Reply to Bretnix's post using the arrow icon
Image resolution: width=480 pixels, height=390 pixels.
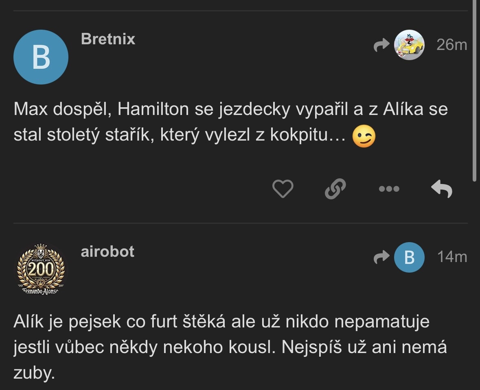[x=442, y=189]
